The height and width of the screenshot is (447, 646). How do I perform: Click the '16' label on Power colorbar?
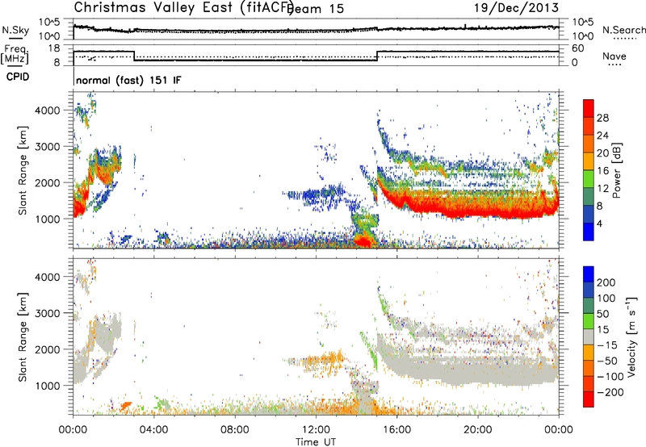click(x=602, y=171)
